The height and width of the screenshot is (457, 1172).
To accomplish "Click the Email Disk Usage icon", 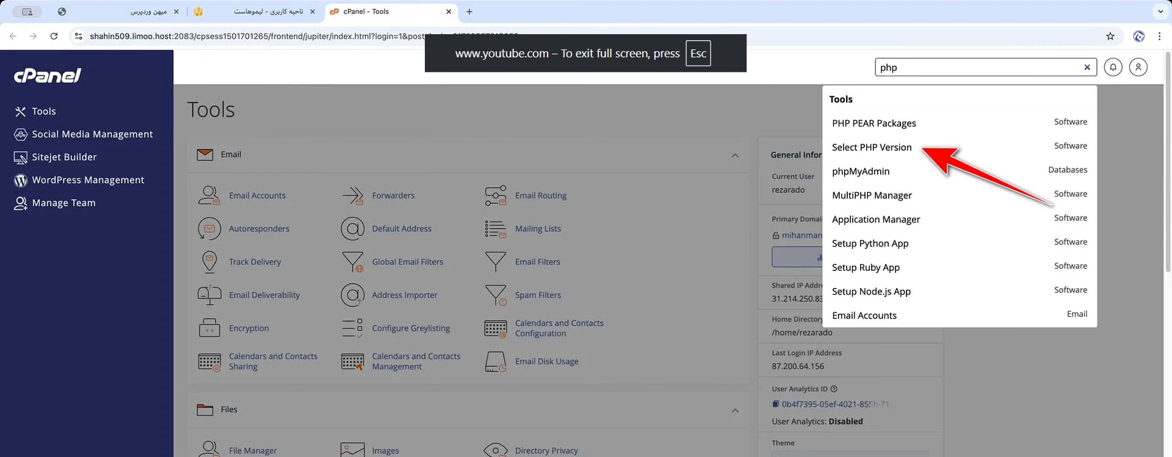I will tap(495, 361).
